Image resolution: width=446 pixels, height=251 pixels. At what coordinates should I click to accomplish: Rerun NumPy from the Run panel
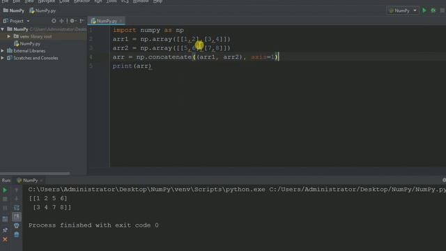(x=5, y=190)
